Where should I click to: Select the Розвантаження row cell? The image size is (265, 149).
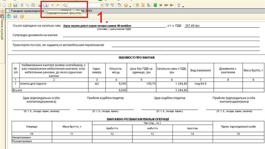[x=32, y=141]
